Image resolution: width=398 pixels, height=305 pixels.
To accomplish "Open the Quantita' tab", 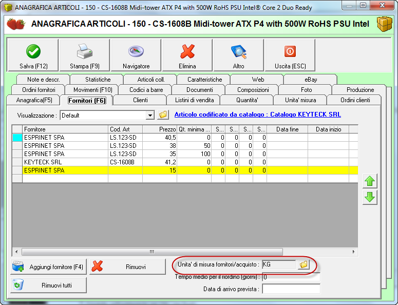I will click(x=247, y=100).
